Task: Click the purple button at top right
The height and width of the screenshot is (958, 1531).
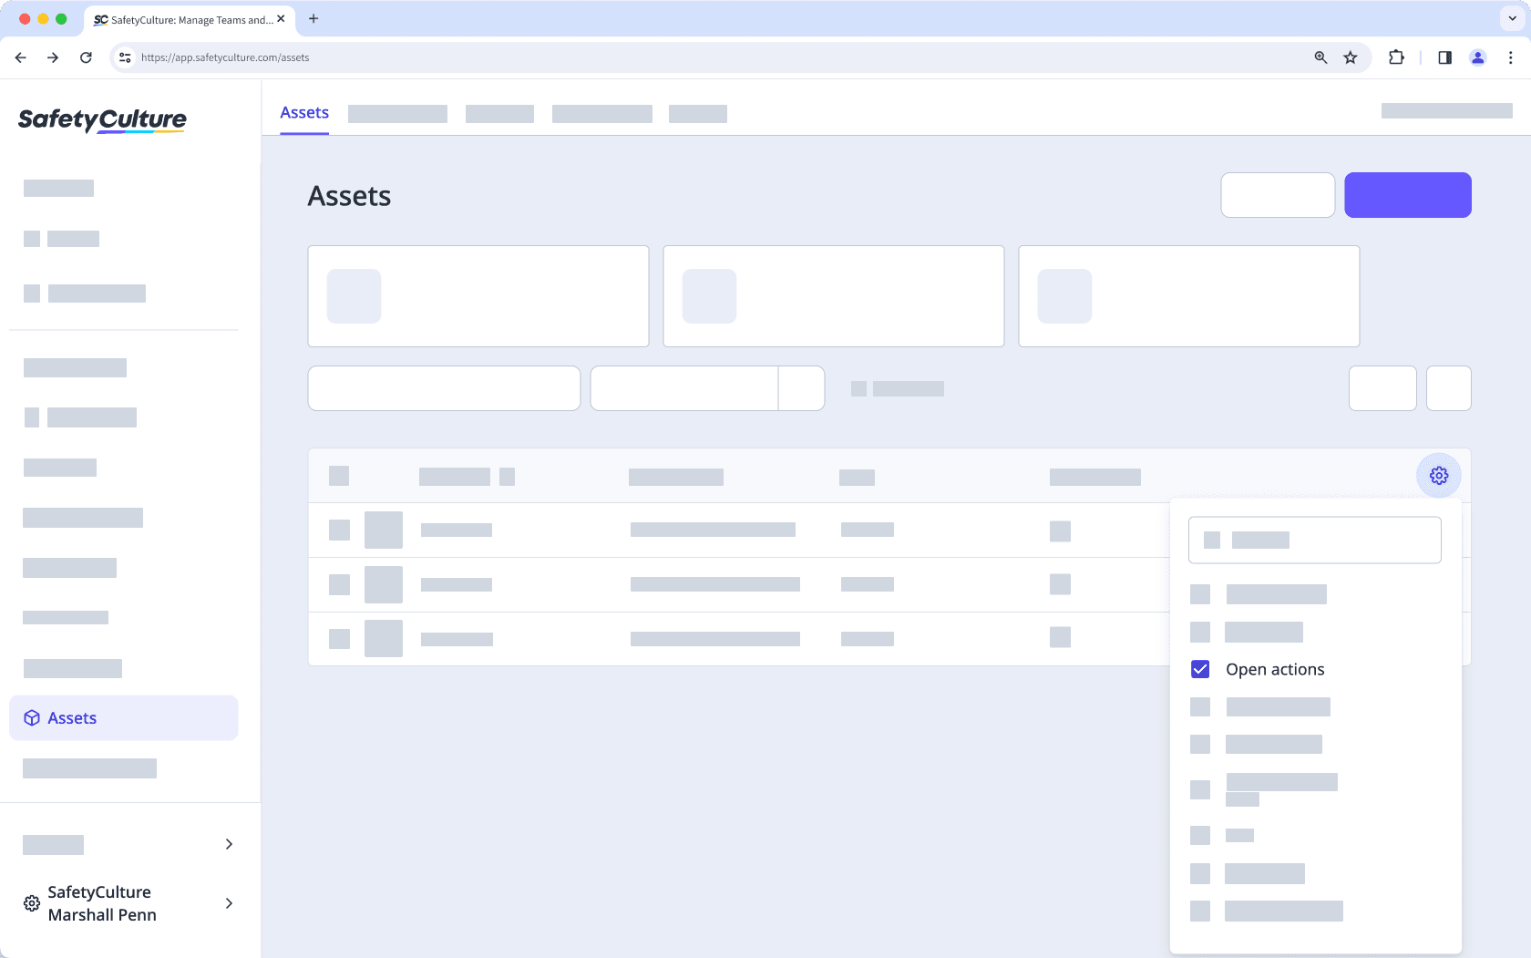Action: pyautogui.click(x=1408, y=194)
